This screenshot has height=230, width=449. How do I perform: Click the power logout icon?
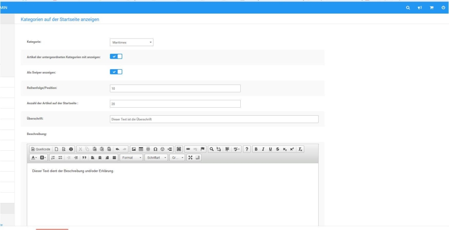coord(443,8)
